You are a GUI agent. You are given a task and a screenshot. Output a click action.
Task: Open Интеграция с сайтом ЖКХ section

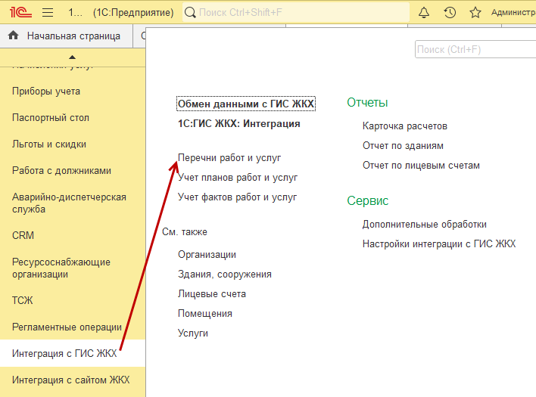click(70, 380)
